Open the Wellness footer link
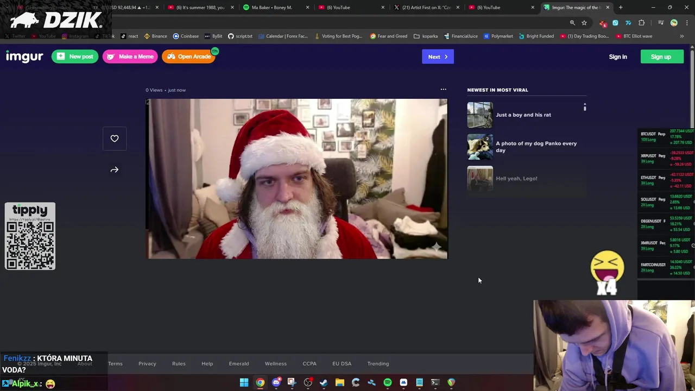This screenshot has height=391, width=695. (276, 363)
